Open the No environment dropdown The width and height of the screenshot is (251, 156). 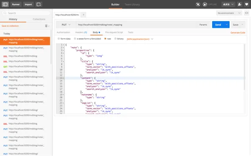tap(229, 13)
